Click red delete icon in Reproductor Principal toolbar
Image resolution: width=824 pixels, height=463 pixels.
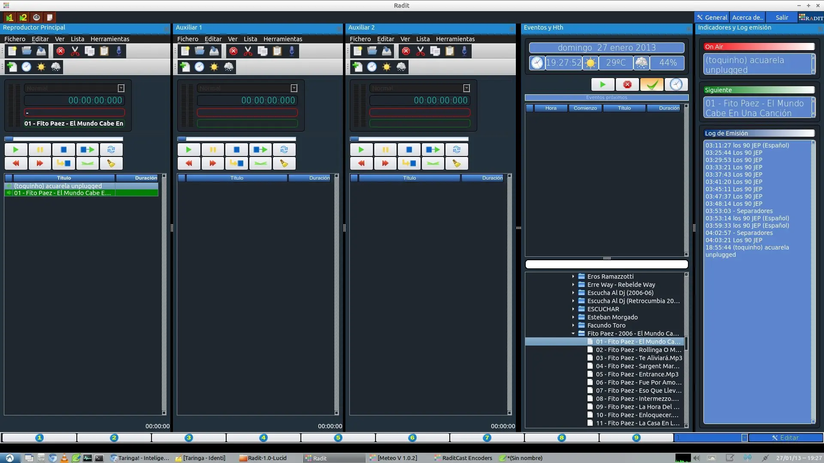(x=61, y=51)
